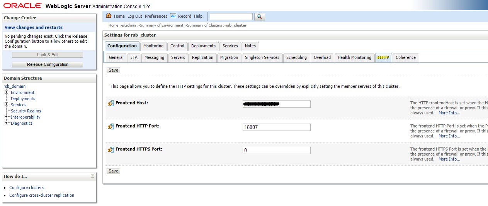This screenshot has width=488, height=206.
Task: Open the Singleton Services subtab
Action: pos(262,57)
